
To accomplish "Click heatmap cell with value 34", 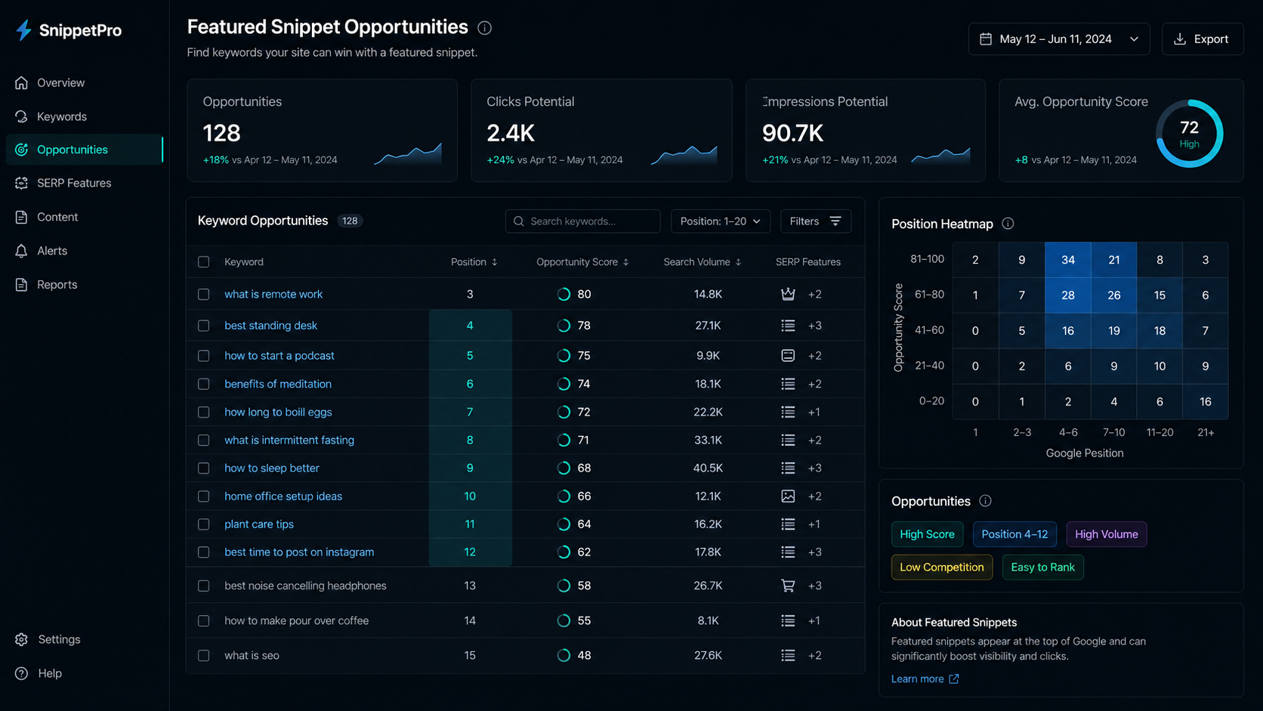I will point(1067,260).
